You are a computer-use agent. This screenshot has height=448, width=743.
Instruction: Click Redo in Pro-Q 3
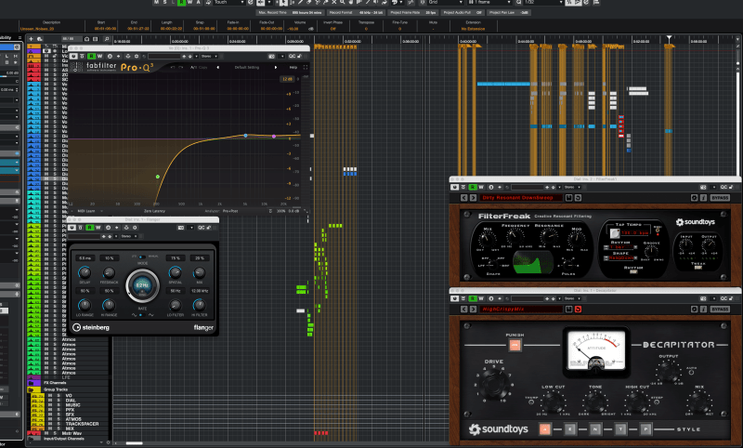click(181, 67)
